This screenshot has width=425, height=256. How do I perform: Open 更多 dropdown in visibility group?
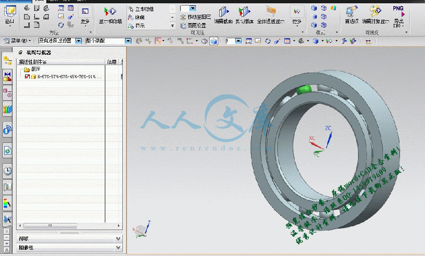tap(297, 16)
